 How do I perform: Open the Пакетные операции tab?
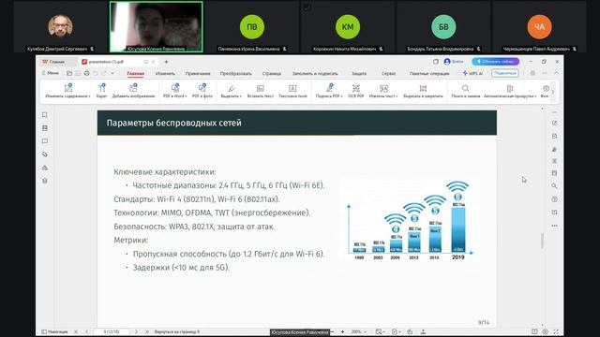(x=429, y=73)
